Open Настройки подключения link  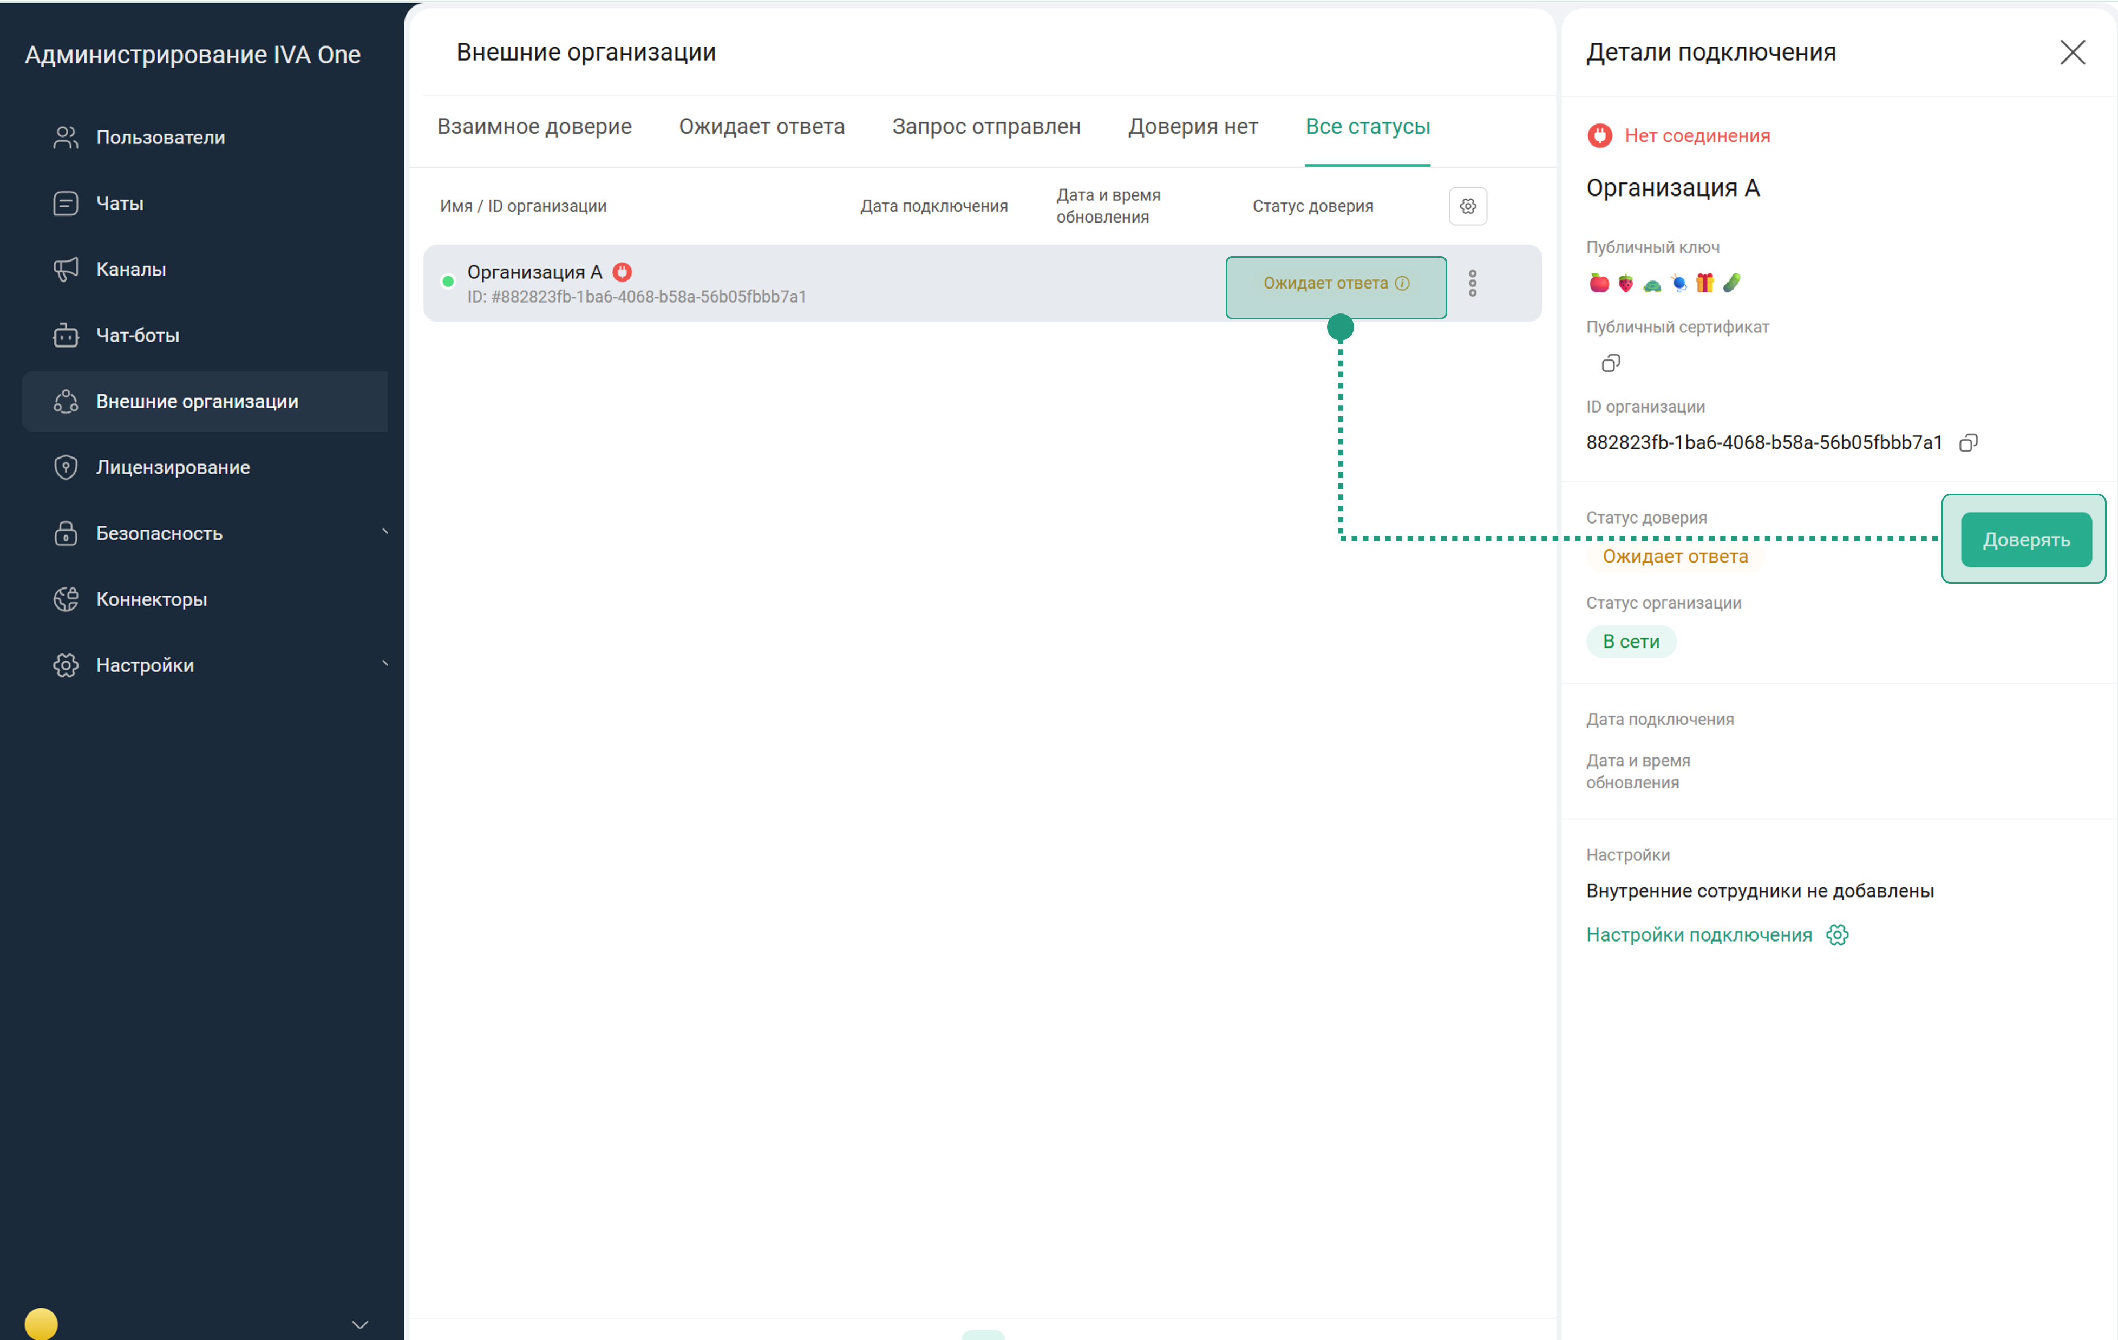[1698, 934]
